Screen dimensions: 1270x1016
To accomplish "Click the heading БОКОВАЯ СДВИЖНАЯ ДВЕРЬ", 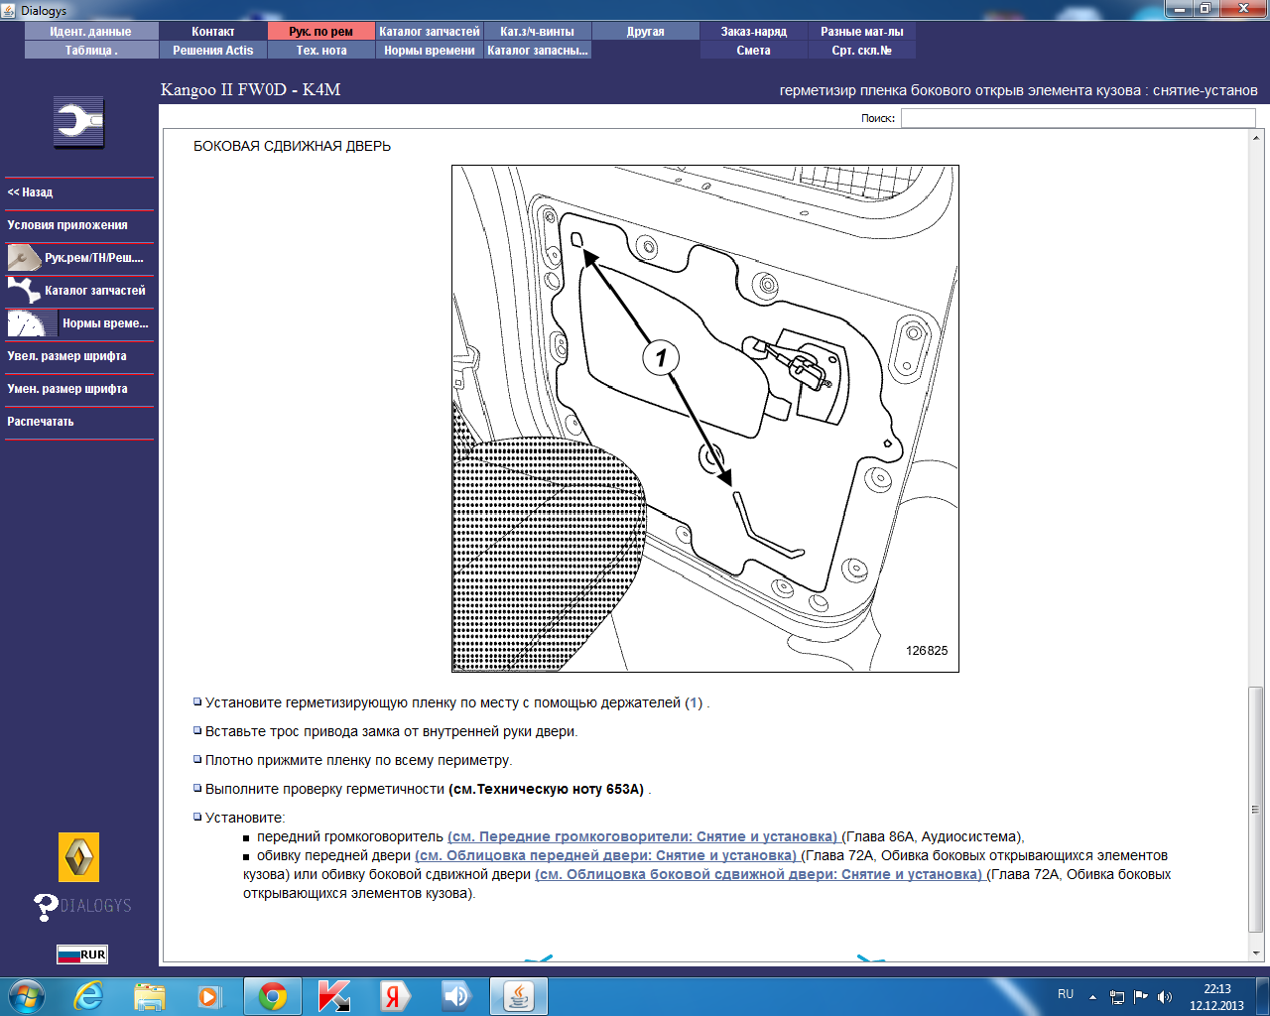I will point(292,146).
